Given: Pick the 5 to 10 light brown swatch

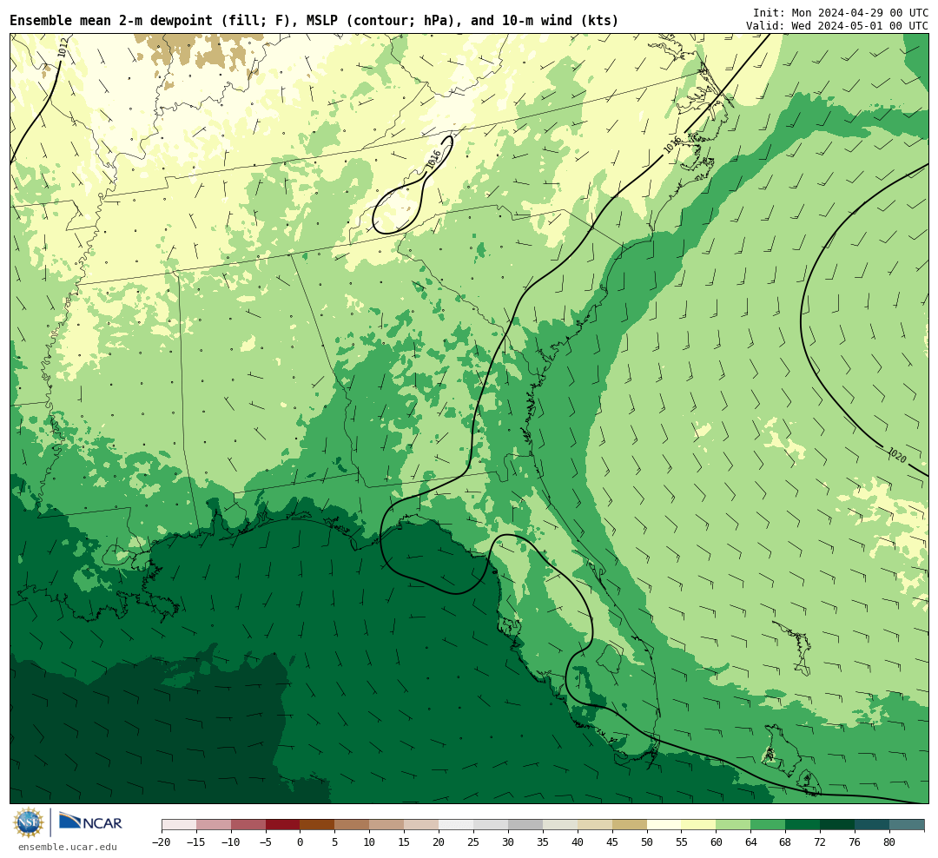Looking at the screenshot, I should [353, 824].
